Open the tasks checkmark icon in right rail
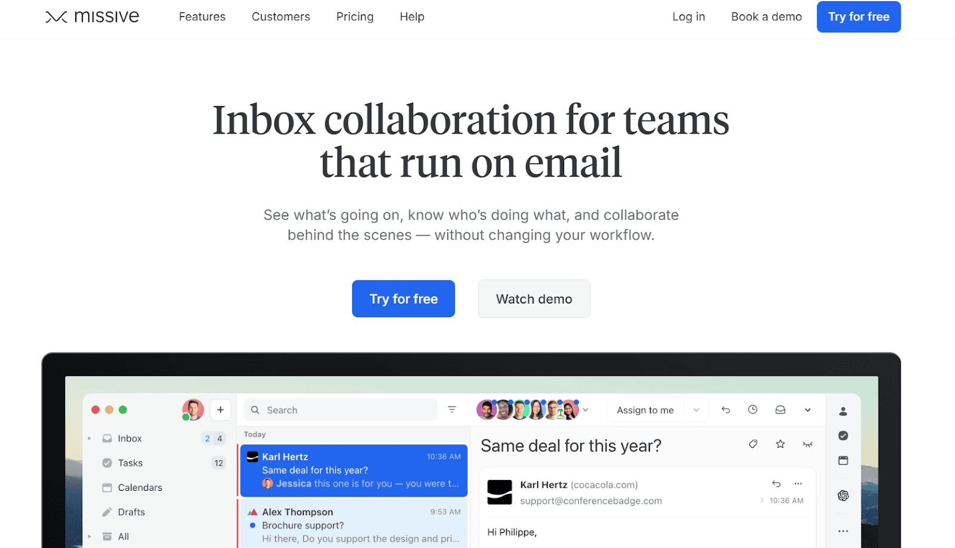955x548 pixels. pos(843,436)
